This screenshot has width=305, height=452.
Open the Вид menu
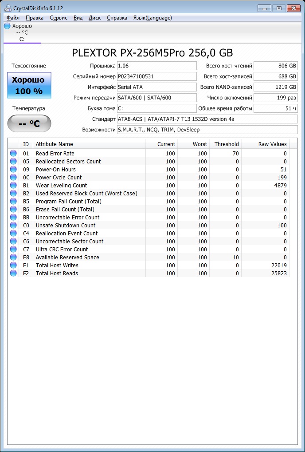click(x=78, y=18)
